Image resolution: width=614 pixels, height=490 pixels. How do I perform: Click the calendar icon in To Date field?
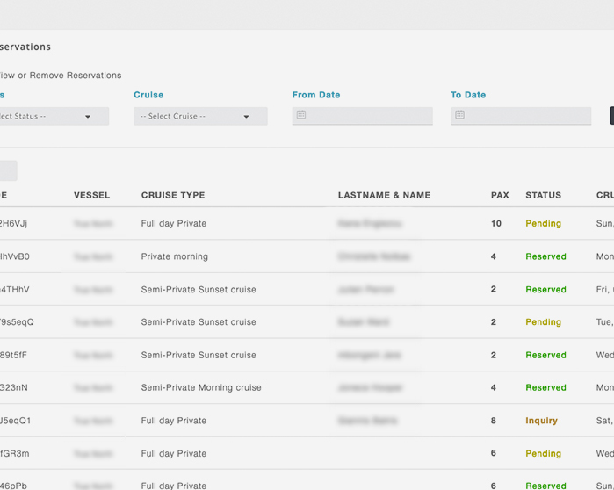coord(459,115)
